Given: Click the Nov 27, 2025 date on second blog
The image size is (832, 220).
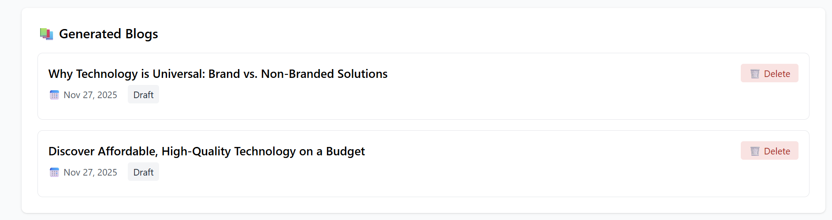Looking at the screenshot, I should [x=90, y=172].
